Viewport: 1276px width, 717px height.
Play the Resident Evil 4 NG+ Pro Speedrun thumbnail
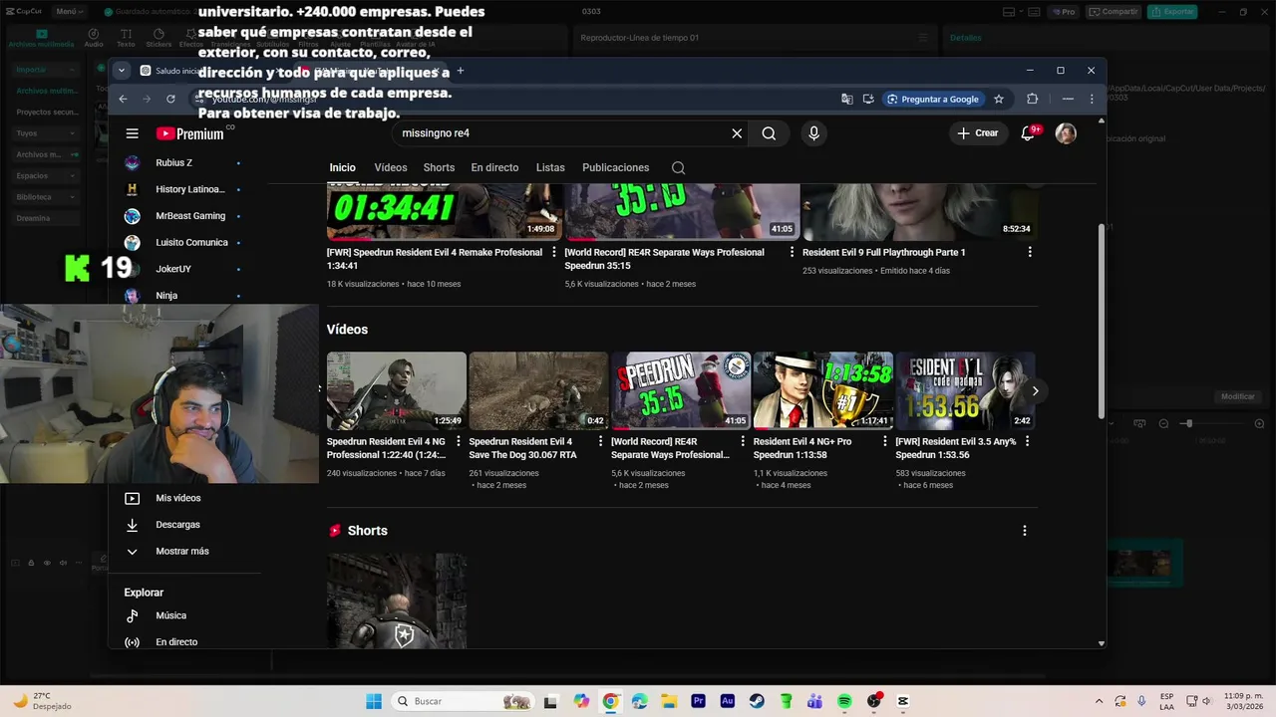tap(823, 390)
